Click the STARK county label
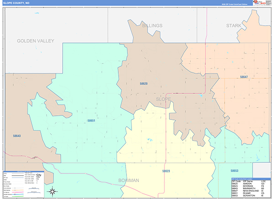The width and height of the screenshot is (274, 199). [234, 26]
